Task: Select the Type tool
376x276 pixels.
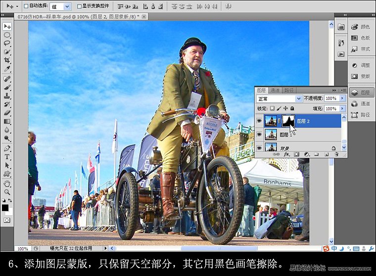Action: (7, 157)
